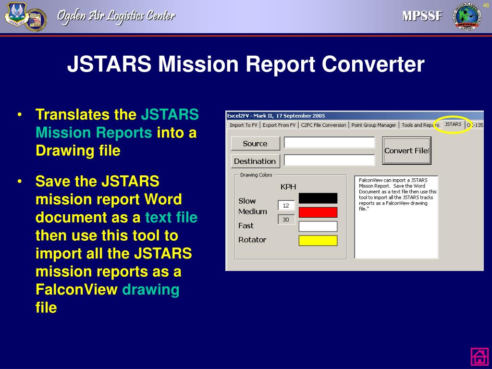Click the Medium speed field showing 30
The width and height of the screenshot is (492, 369).
tap(286, 220)
